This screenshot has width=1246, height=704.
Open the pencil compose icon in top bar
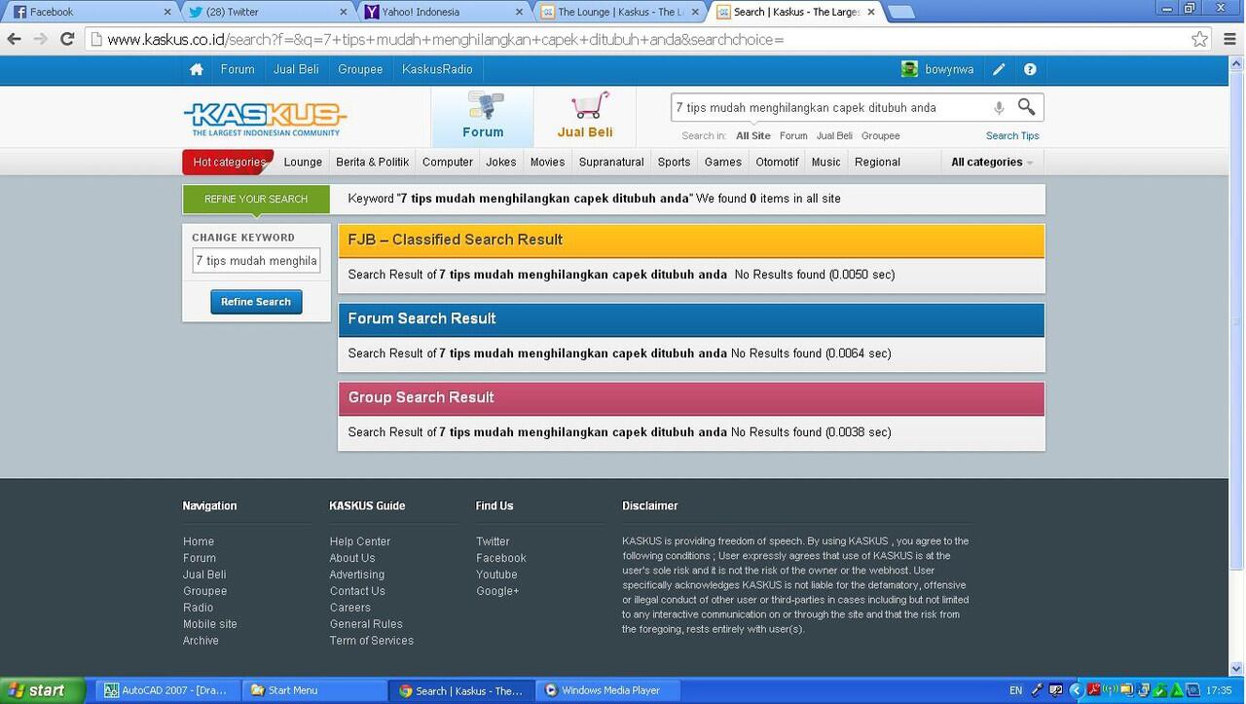pyautogui.click(x=999, y=69)
